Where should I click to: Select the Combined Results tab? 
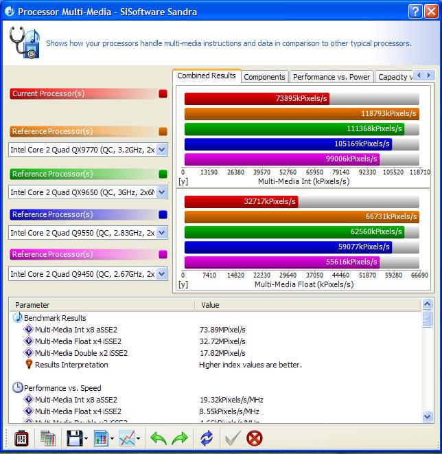(207, 76)
